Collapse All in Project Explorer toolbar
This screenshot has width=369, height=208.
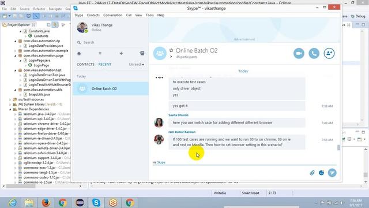point(48,25)
